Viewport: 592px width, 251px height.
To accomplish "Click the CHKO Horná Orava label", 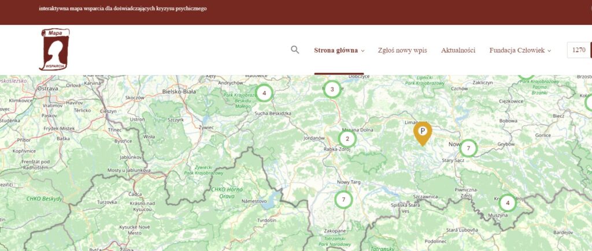I will point(227,192).
